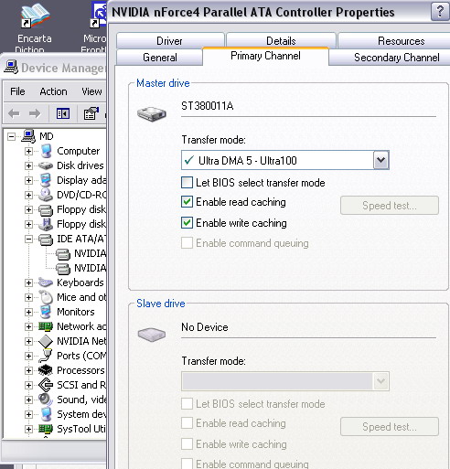Click the NVIDIA Network category diamond icon

tap(46, 341)
